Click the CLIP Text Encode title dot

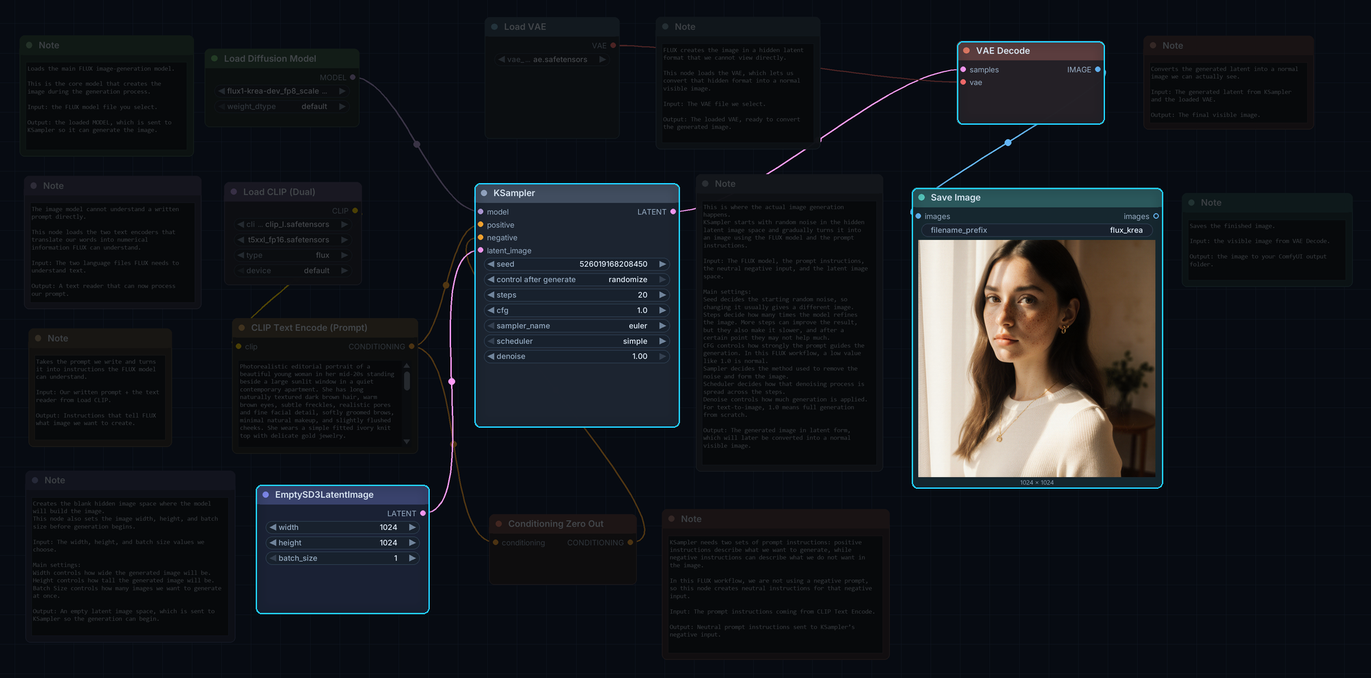(x=241, y=328)
